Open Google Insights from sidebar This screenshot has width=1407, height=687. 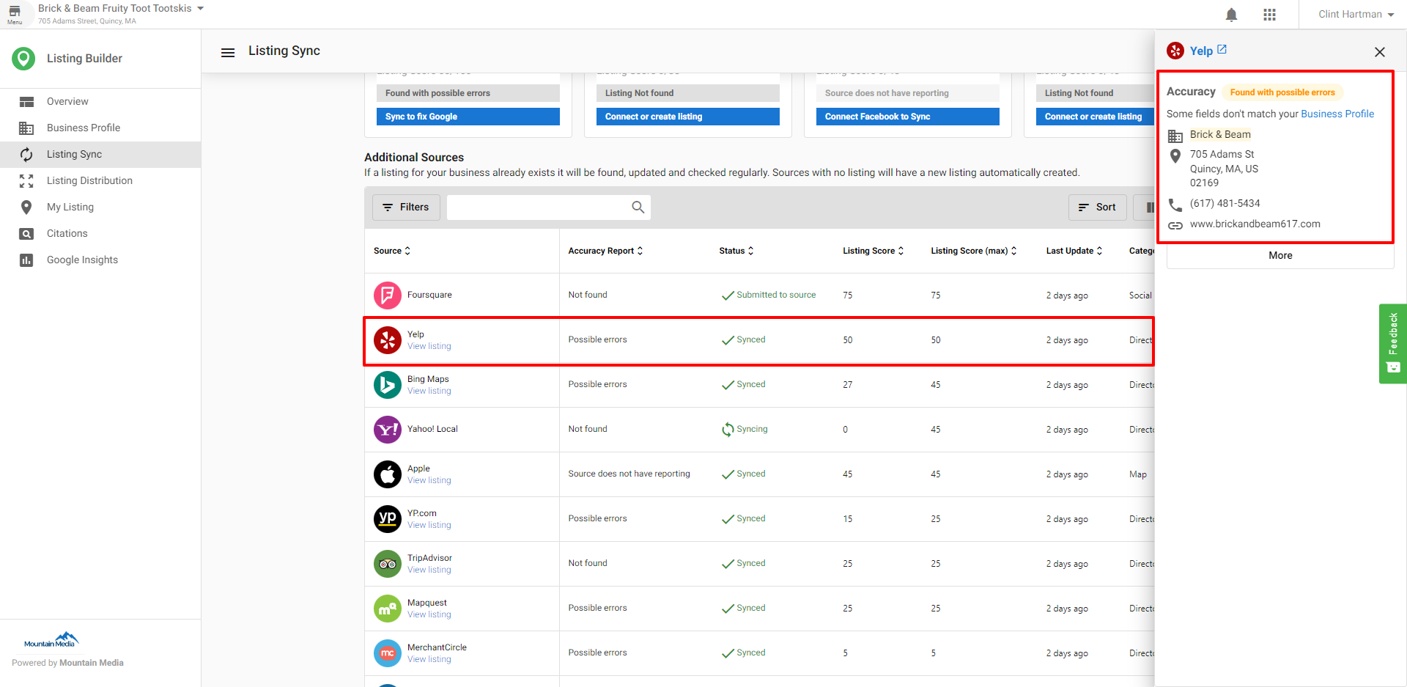(82, 260)
